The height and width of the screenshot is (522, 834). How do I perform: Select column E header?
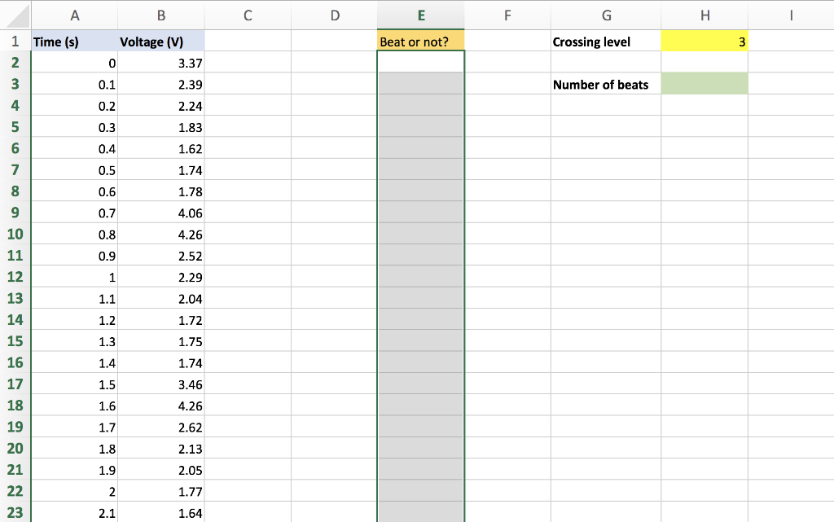point(420,15)
